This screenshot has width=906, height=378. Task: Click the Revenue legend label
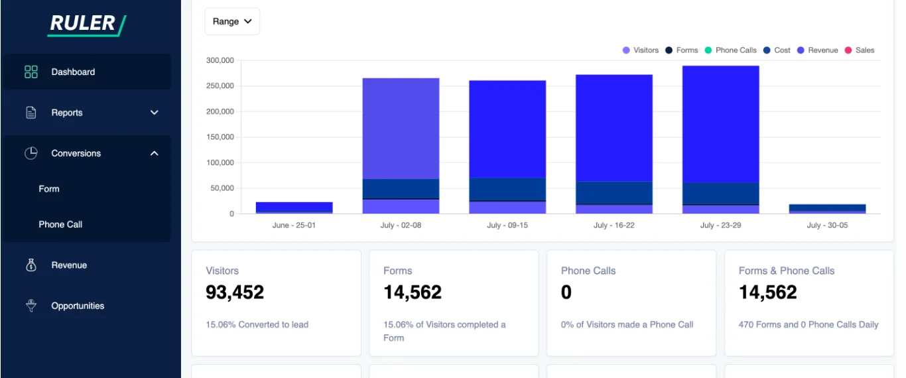[x=823, y=50]
